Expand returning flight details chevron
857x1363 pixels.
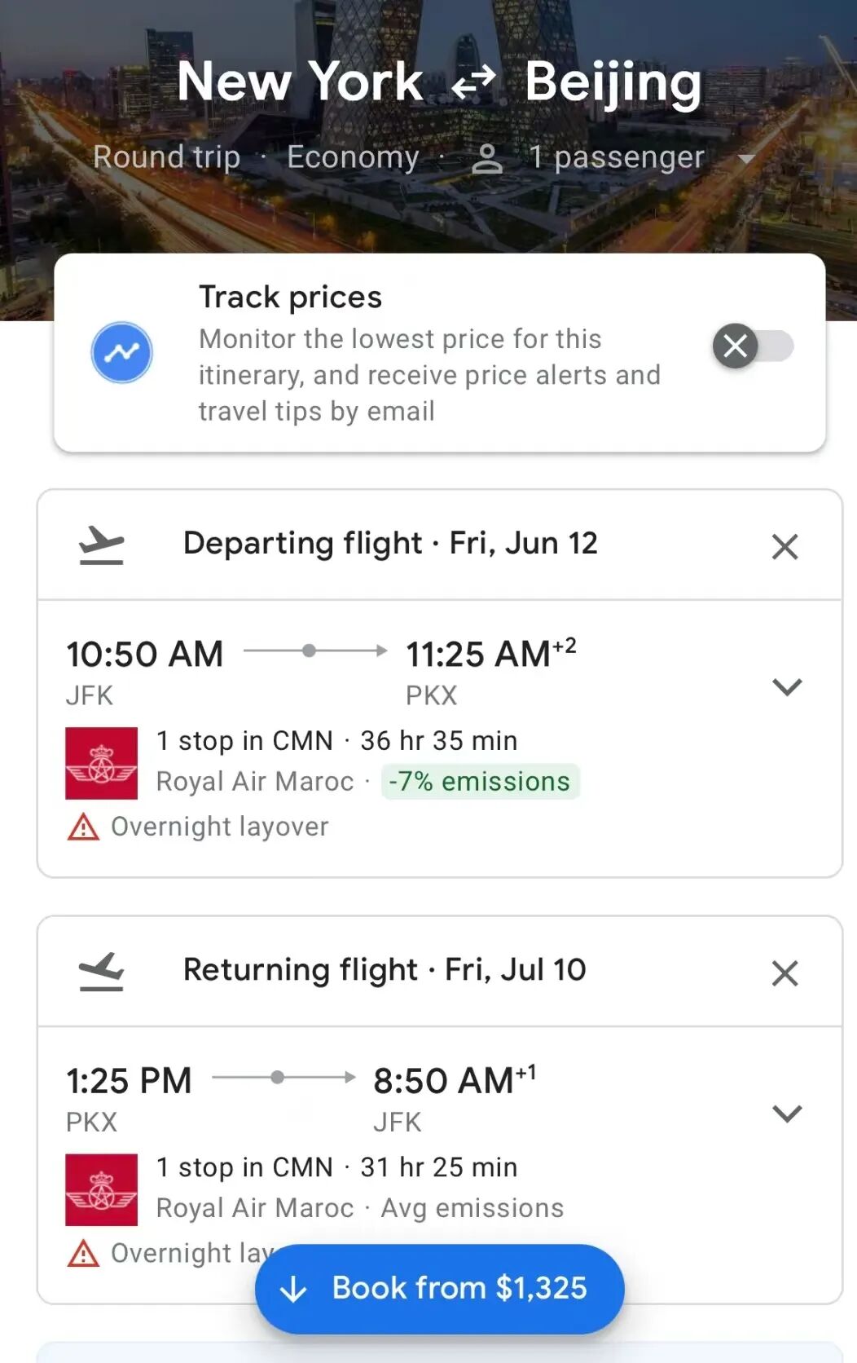787,1113
